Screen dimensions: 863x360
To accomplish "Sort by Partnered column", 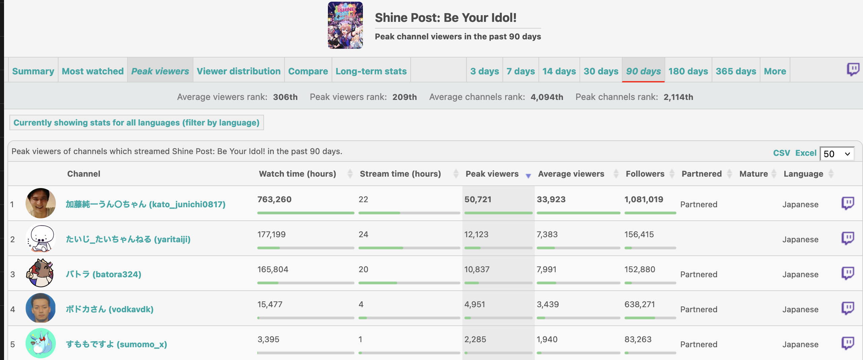I will (707, 174).
